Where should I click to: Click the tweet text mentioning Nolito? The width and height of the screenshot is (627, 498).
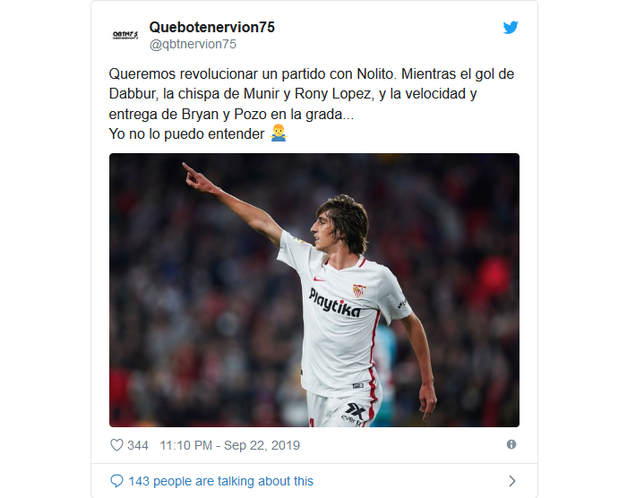[x=312, y=74]
